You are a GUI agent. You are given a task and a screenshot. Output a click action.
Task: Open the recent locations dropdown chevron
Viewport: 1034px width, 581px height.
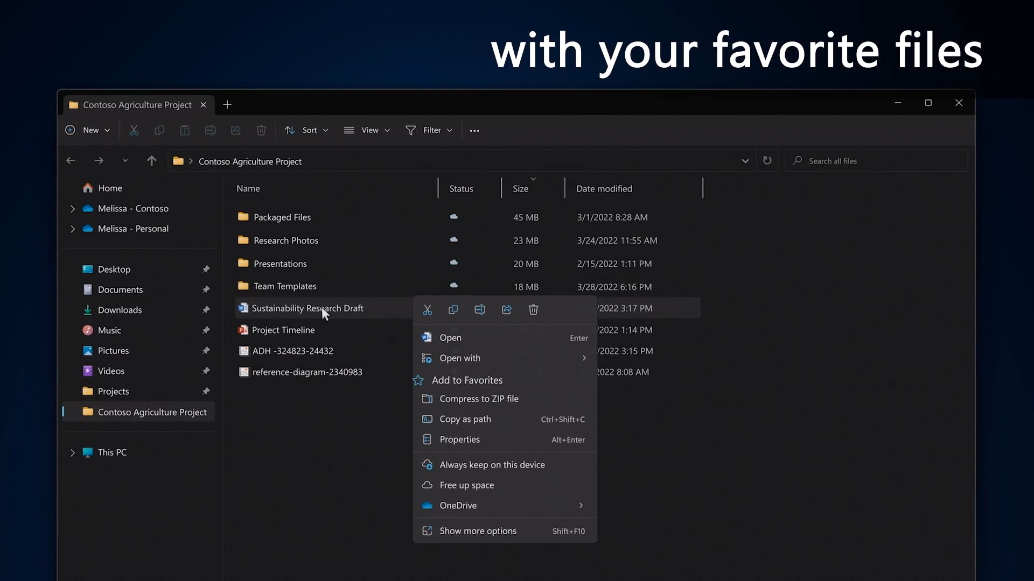[x=125, y=161]
